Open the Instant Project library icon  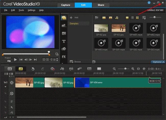click(x=64, y=25)
